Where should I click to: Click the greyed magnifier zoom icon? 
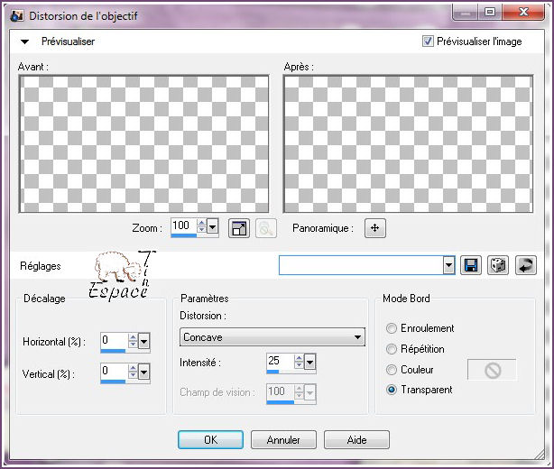[265, 228]
